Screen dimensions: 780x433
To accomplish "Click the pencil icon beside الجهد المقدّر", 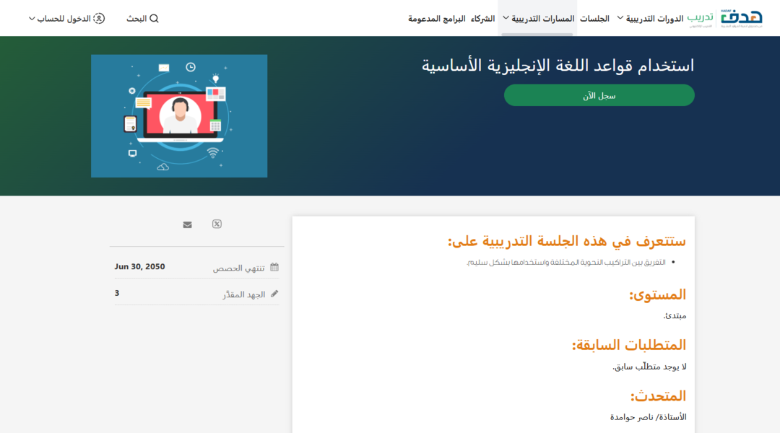I will point(274,294).
